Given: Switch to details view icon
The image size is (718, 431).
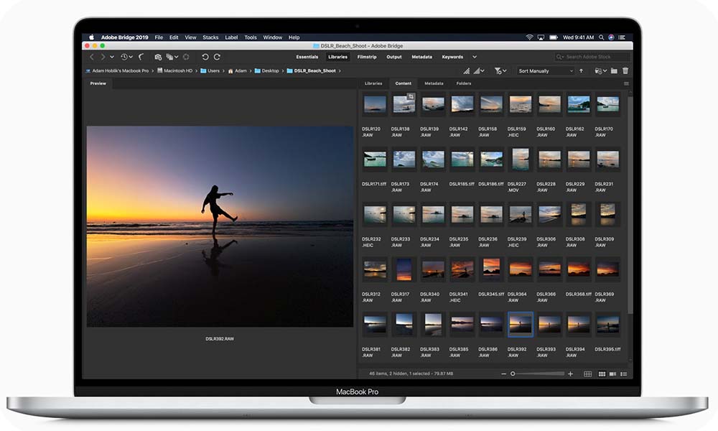Looking at the screenshot, I should click(612, 374).
